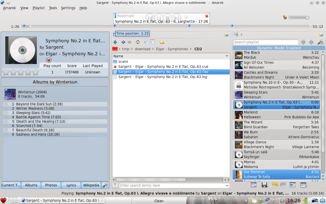
Task: Go up one folder in file browser
Action: coord(115,42)
